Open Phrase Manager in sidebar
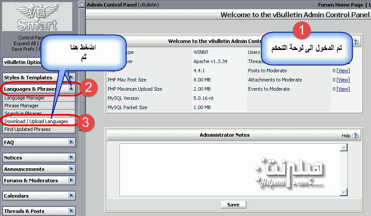 coord(21,106)
